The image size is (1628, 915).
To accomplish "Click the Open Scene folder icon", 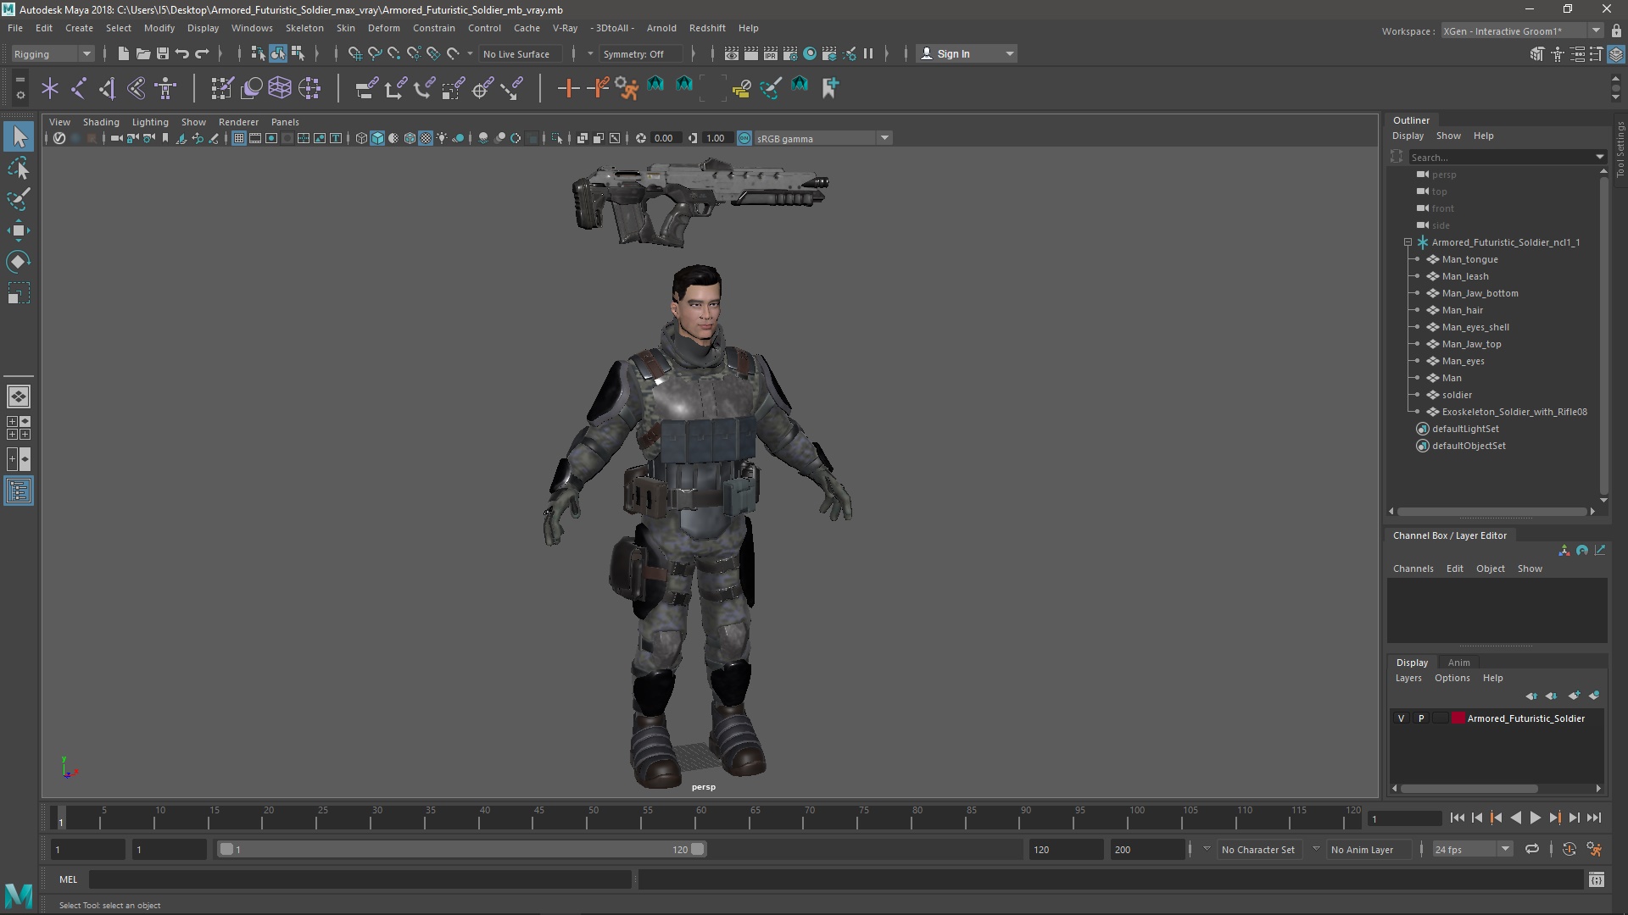I will click(x=143, y=53).
